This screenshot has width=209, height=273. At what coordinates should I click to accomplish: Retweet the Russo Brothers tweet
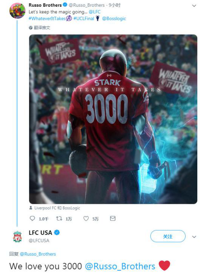click(59, 218)
